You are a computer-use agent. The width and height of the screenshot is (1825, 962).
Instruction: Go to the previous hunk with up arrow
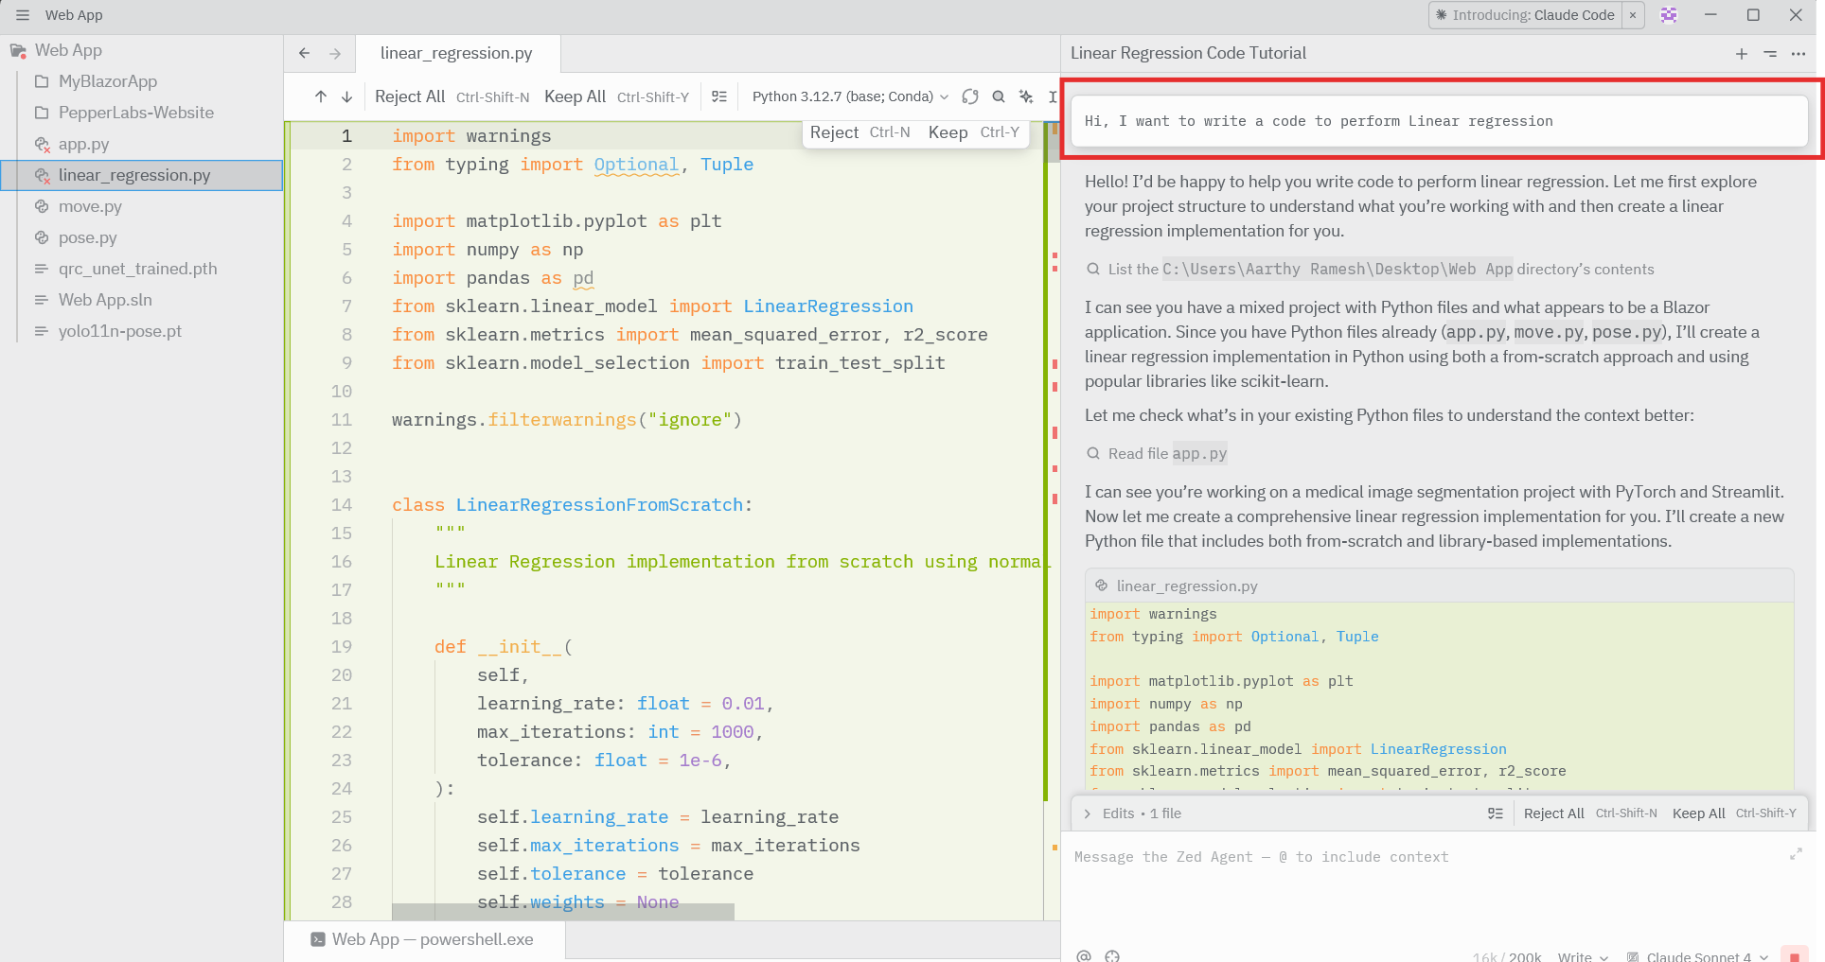click(321, 96)
